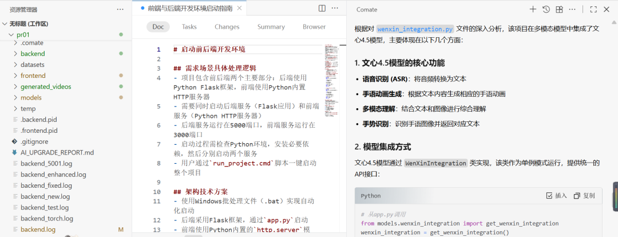The height and width of the screenshot is (237, 618).
Task: Switch to the Summary tab
Action: pyautogui.click(x=271, y=27)
